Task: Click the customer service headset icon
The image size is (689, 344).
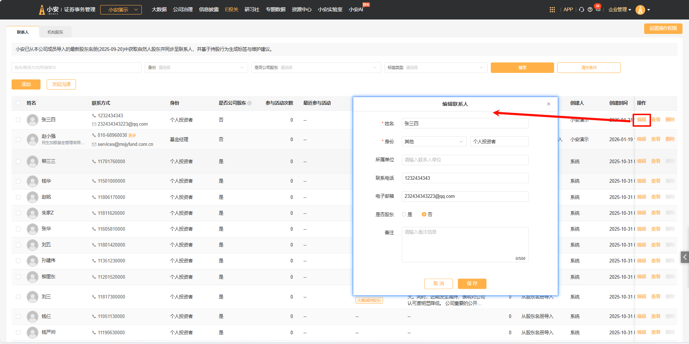Action: coord(581,10)
